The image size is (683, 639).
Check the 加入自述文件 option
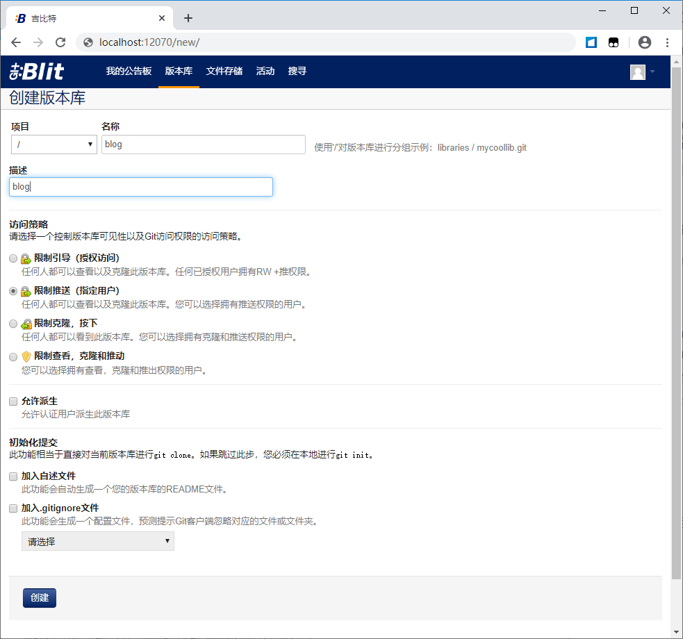[x=13, y=476]
